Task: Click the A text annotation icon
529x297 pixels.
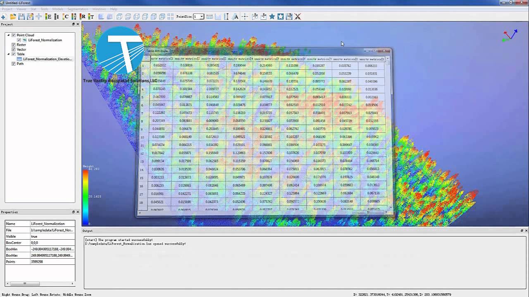Action: (x=236, y=16)
